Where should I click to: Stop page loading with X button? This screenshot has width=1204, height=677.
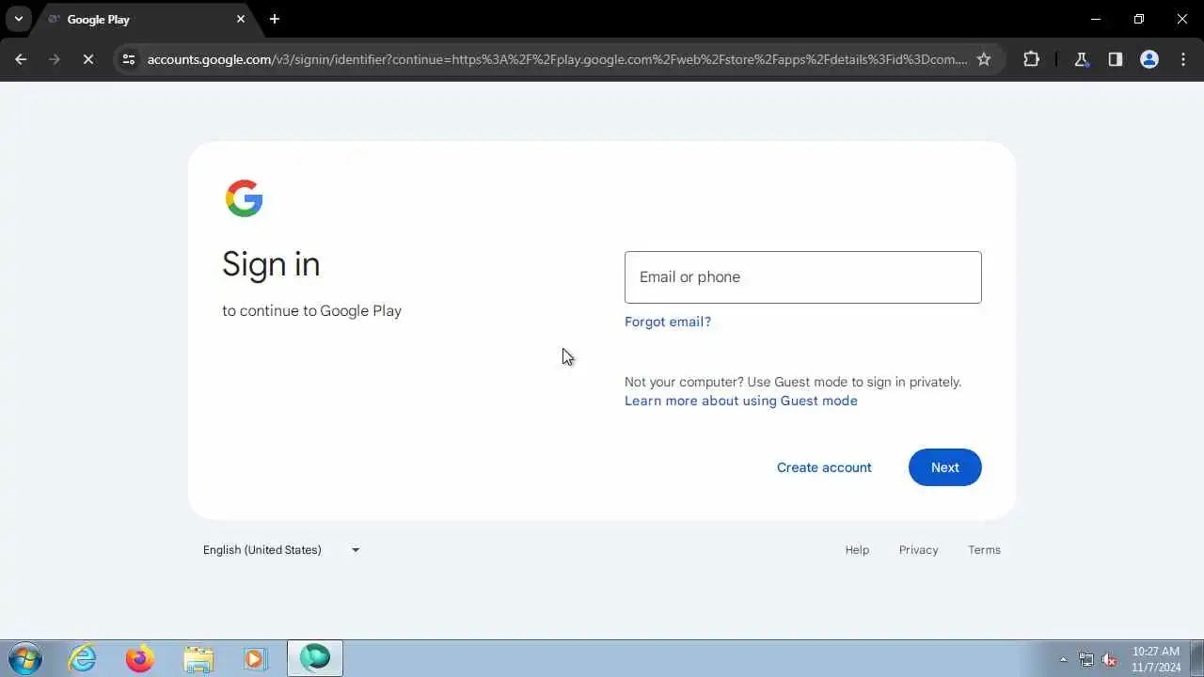[87, 59]
